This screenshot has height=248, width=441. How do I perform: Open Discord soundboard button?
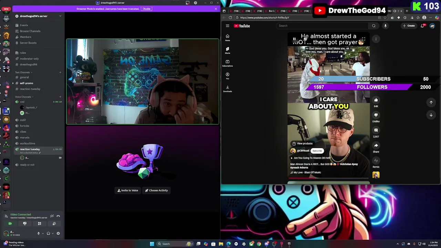tap(54, 224)
